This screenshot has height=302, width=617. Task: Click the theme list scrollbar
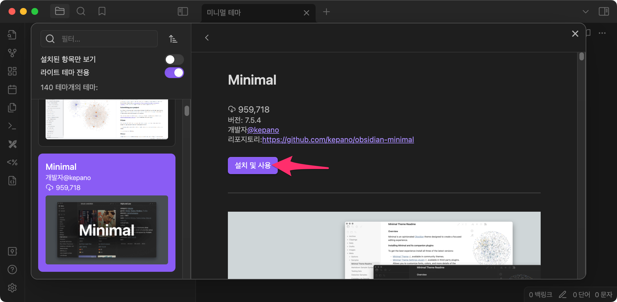click(x=187, y=111)
